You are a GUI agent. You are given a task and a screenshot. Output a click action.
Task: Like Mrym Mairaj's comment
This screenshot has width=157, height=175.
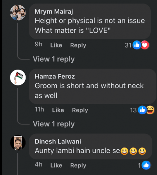click(x=56, y=45)
